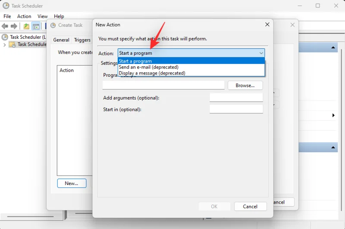
Task: Close the New Action dialog
Action: (x=267, y=25)
